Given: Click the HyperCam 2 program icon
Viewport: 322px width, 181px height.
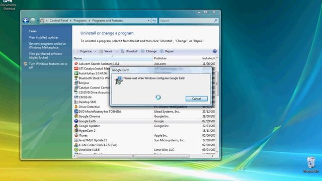Looking at the screenshot, I should coord(76,131).
